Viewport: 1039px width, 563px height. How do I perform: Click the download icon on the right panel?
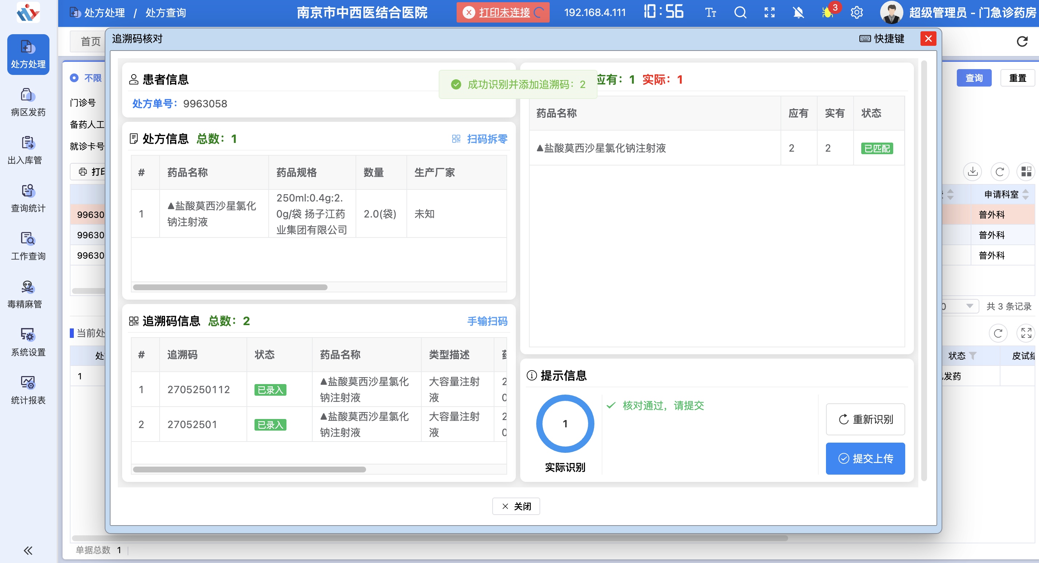(x=972, y=171)
